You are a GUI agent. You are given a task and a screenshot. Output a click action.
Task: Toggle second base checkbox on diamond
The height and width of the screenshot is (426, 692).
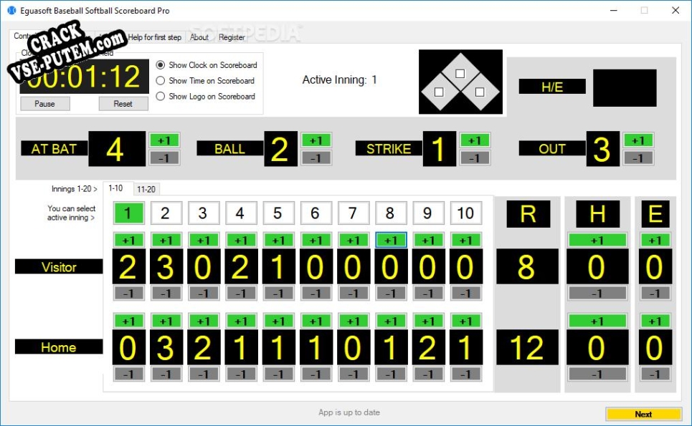[460, 74]
